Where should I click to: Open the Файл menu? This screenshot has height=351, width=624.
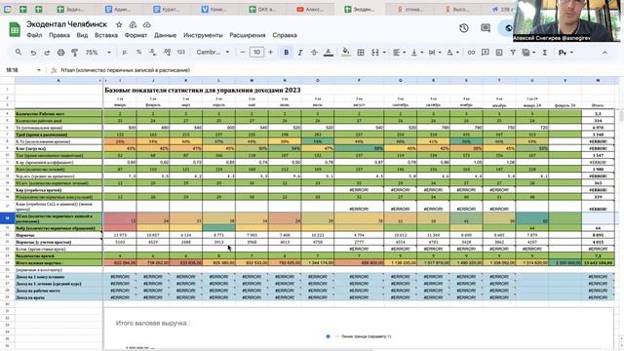click(x=34, y=35)
